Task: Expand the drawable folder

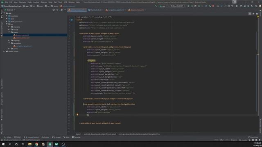Action: [x=9, y=27]
